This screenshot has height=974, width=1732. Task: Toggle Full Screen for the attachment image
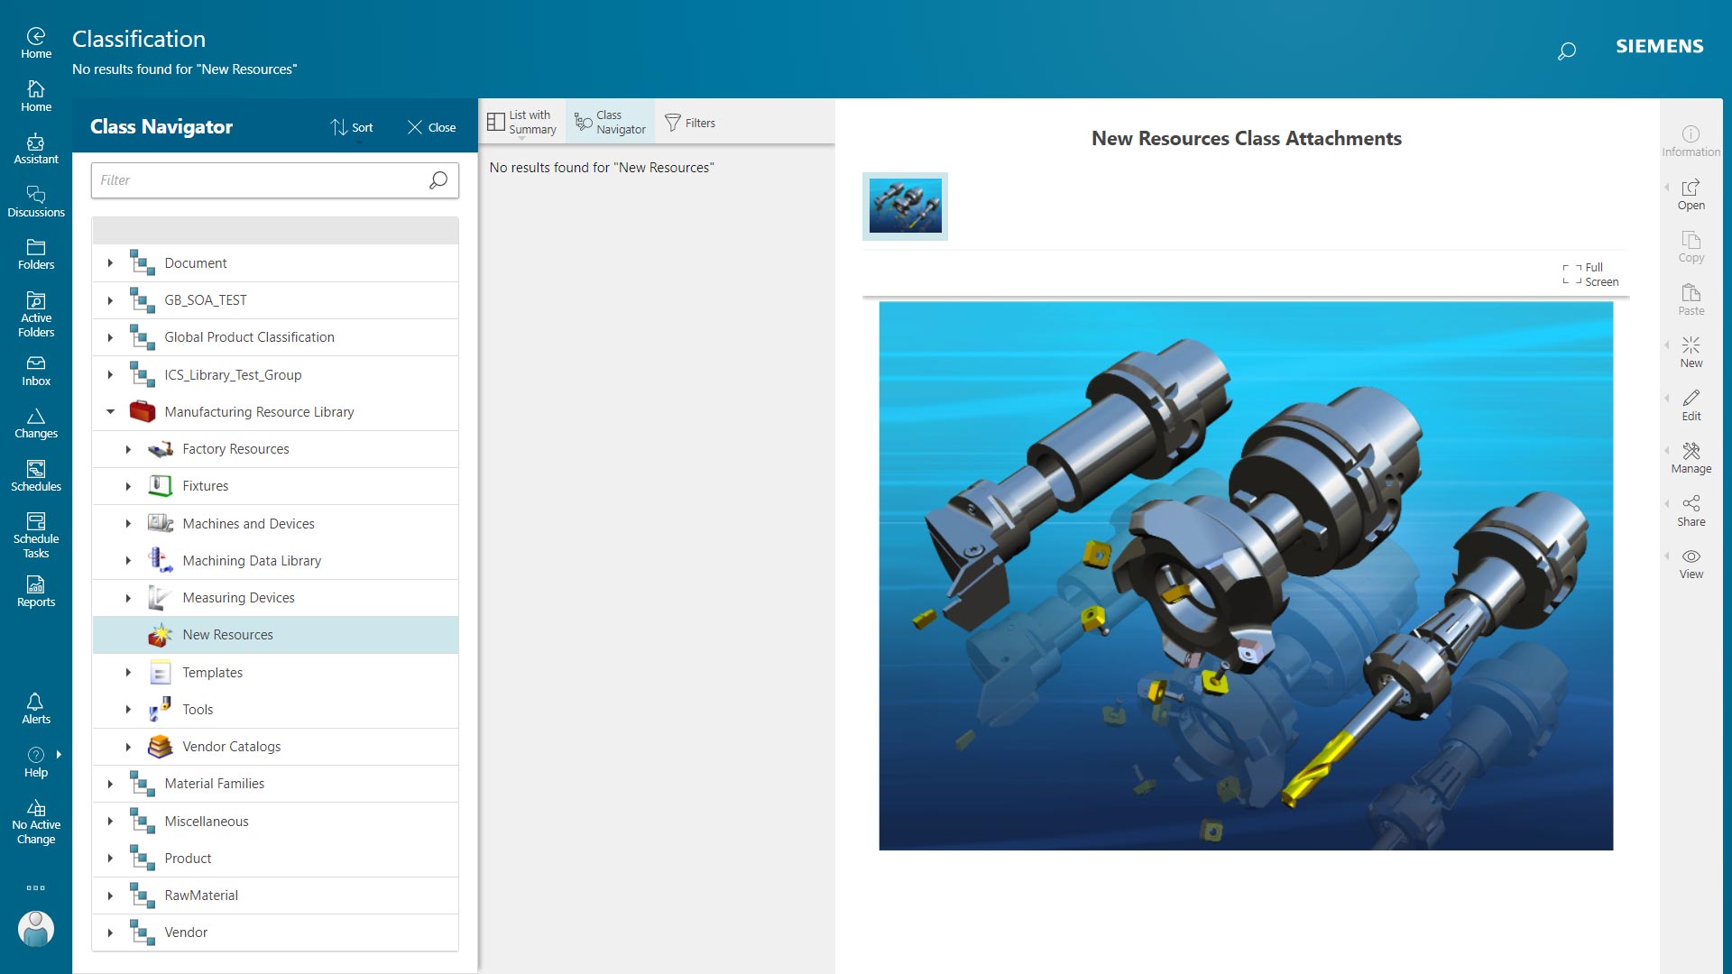coord(1589,274)
